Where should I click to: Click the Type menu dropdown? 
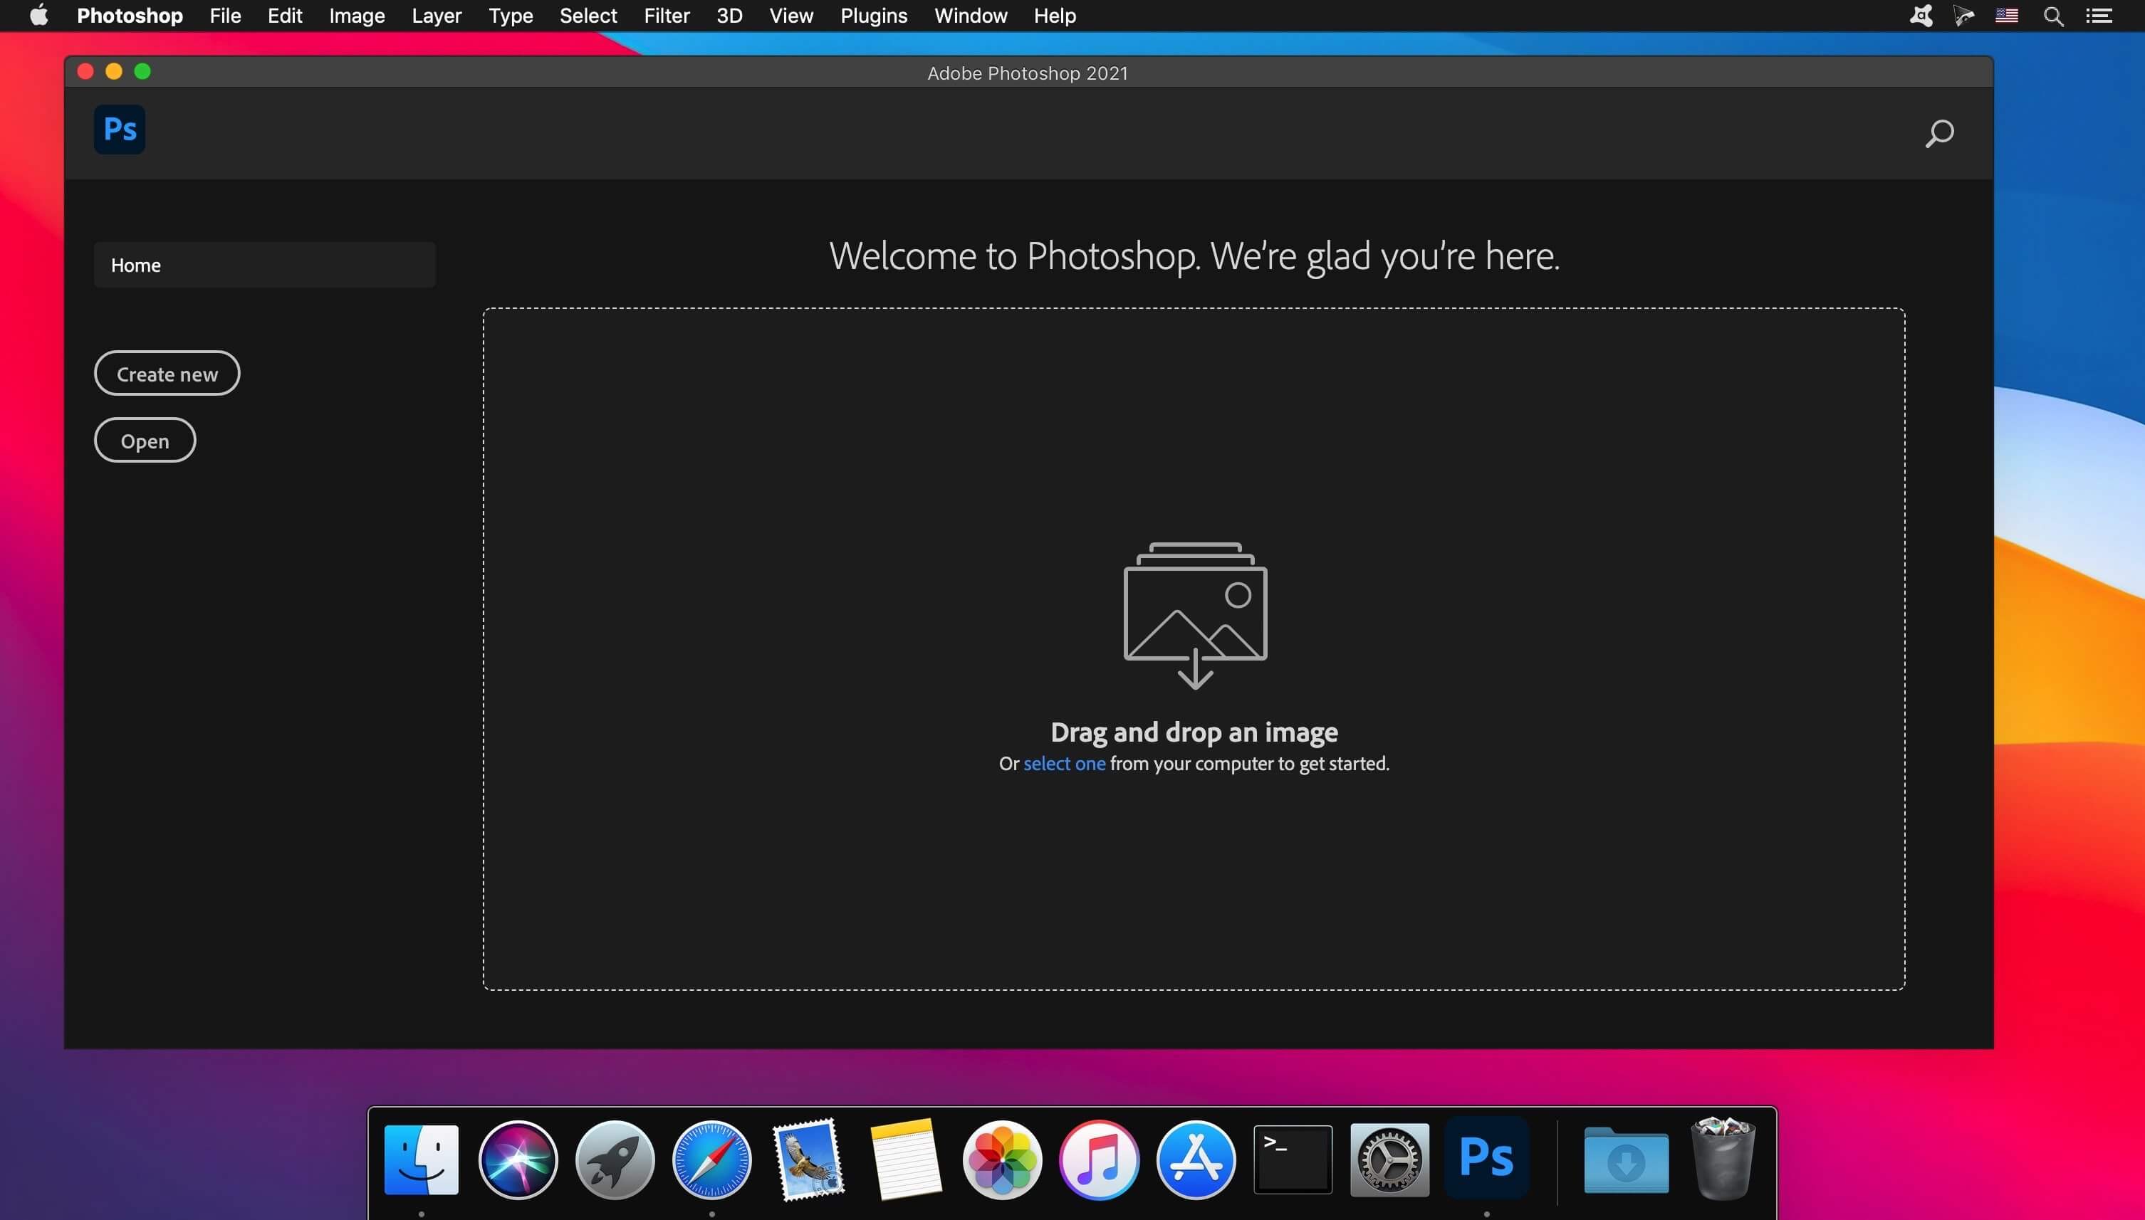(x=510, y=15)
